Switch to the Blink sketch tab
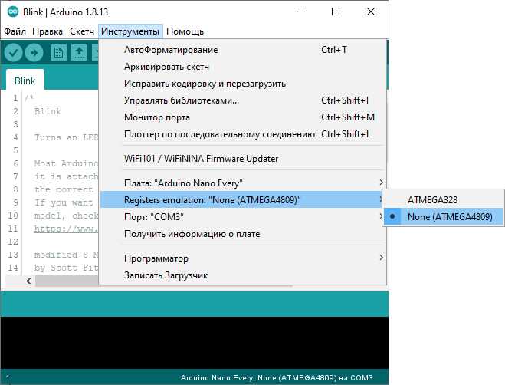This screenshot has width=505, height=385. [x=25, y=81]
